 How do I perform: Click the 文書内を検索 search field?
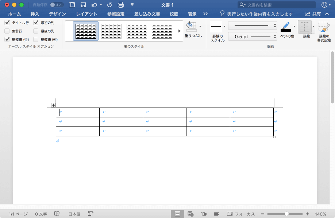[x=276, y=5]
